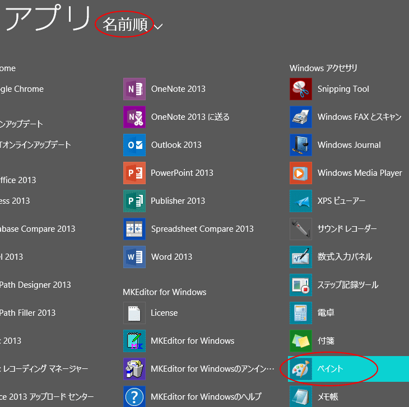Image resolution: width=409 pixels, height=407 pixels.
Task: Open Spreadsheet Compare 2013 icon
Action: [134, 229]
